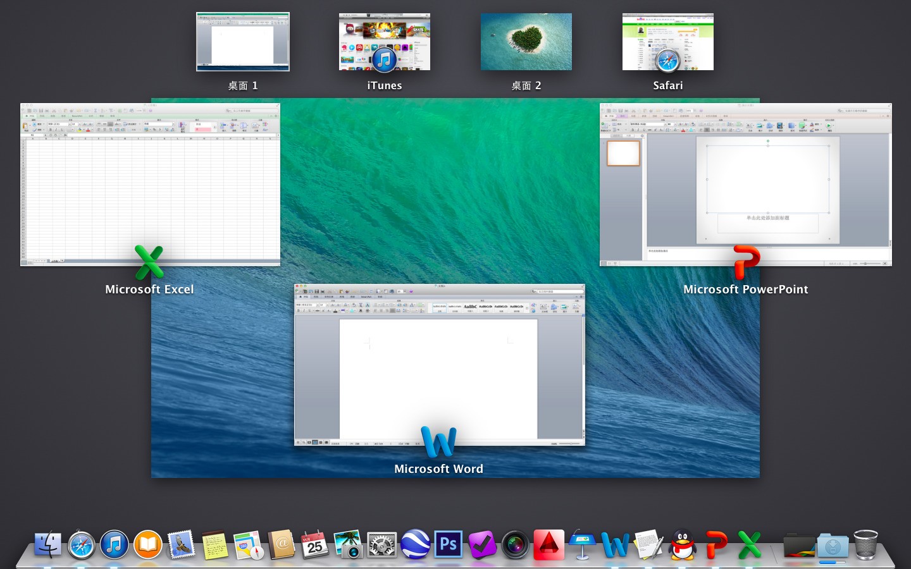
Task: Click slide 1 thumbnail in PowerPoint preview
Action: point(623,153)
